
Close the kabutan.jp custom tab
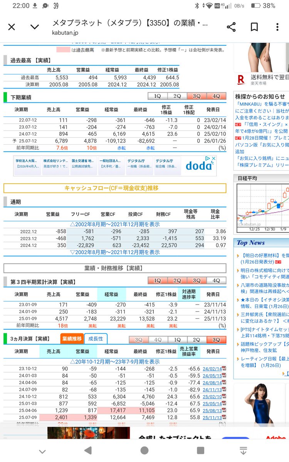click(12, 27)
